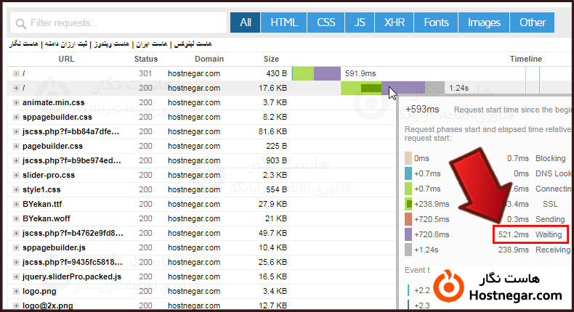574x312 pixels.
Task: Show only Images requests
Action: tap(484, 22)
